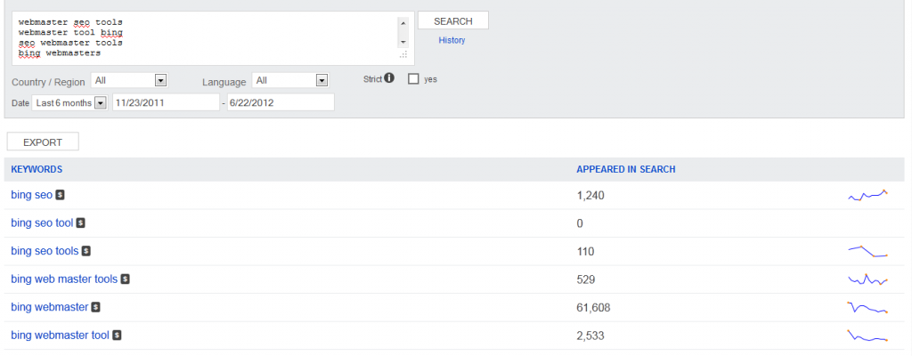Viewport: 912px width, 356px height.
Task: Click the dollar icon beside bing seo tool
Action: click(x=81, y=222)
